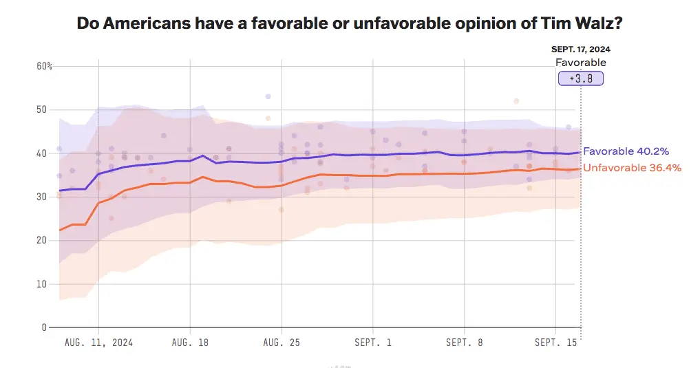Click the AUG. 11, 2024 axis label
This screenshot has height=368, width=700.
[98, 342]
